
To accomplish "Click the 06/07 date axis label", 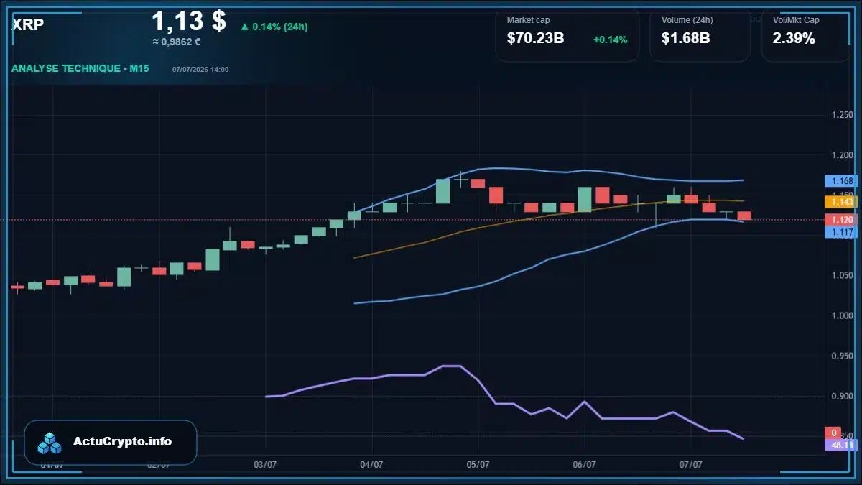I will pos(584,465).
